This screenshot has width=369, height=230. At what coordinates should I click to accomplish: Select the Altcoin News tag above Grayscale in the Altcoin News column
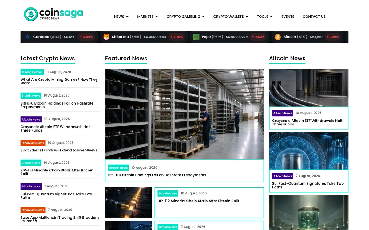tap(283, 113)
